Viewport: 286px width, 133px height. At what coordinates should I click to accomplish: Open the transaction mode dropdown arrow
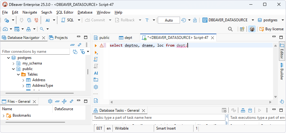pyautogui.click(x=154, y=20)
